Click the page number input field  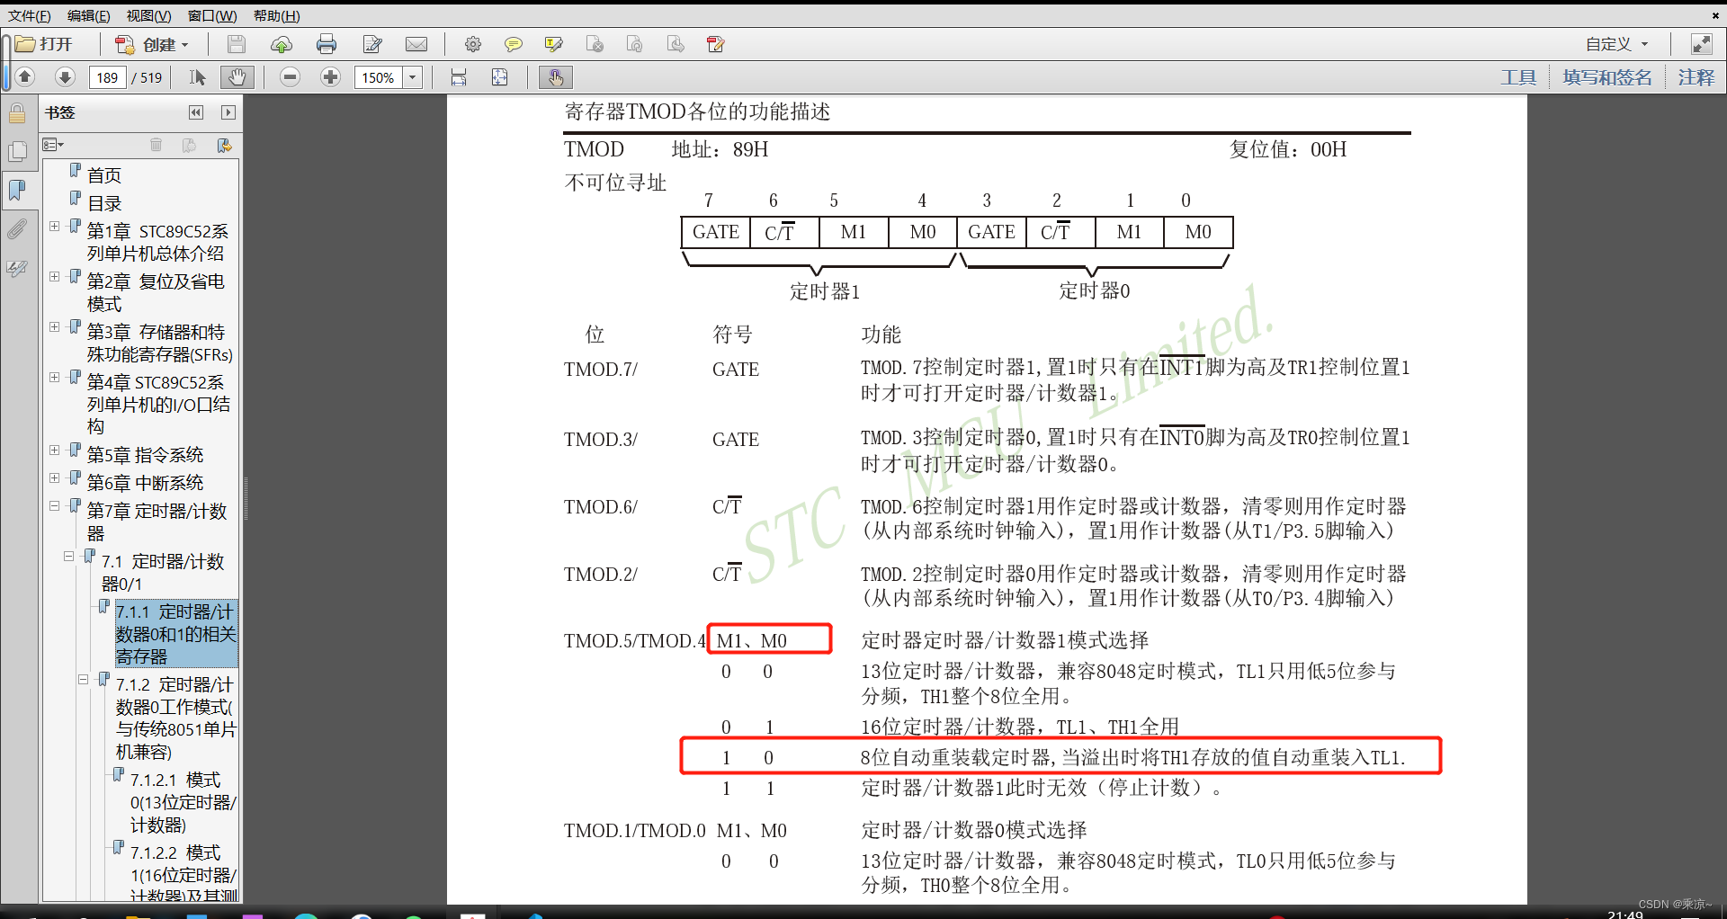click(x=107, y=77)
